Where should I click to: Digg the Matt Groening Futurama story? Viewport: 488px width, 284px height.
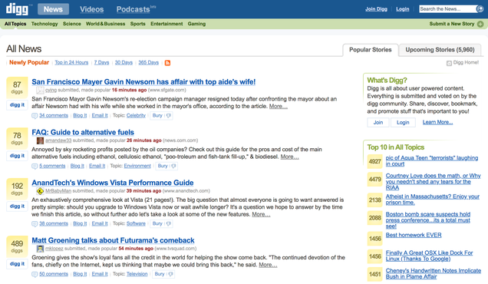click(17, 264)
